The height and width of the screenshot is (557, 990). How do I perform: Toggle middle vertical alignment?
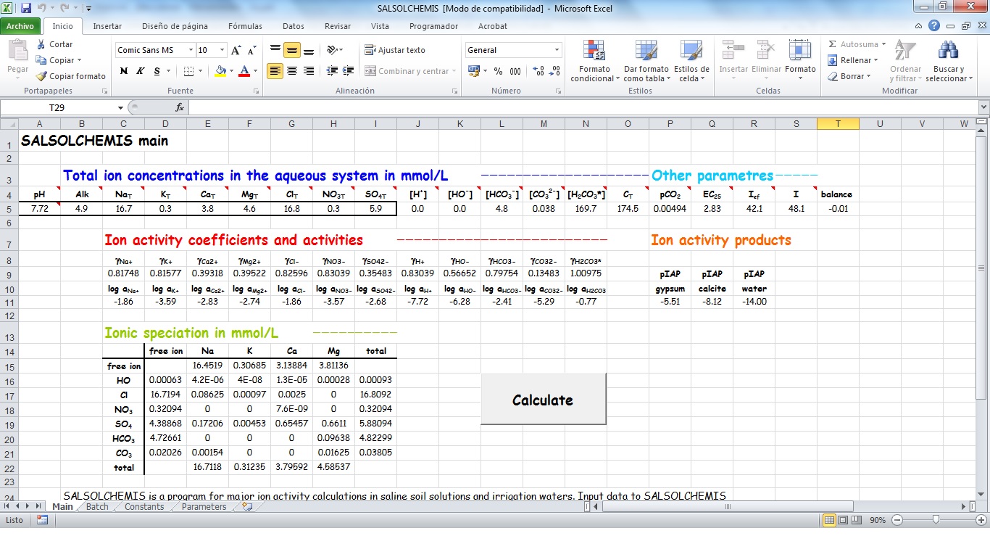pyautogui.click(x=292, y=50)
